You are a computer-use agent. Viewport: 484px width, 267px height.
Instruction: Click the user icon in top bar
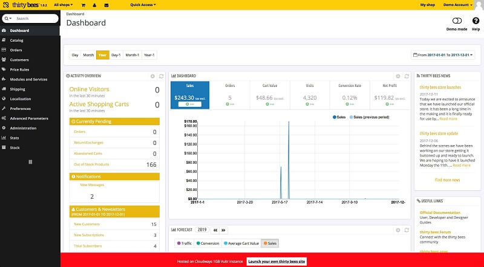pyautogui.click(x=94, y=5)
